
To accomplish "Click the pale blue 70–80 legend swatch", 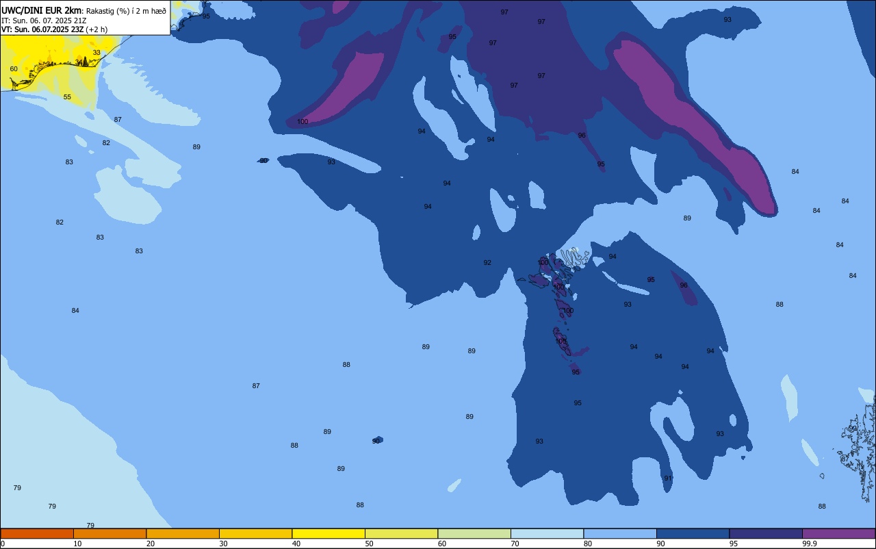I will coord(547,533).
